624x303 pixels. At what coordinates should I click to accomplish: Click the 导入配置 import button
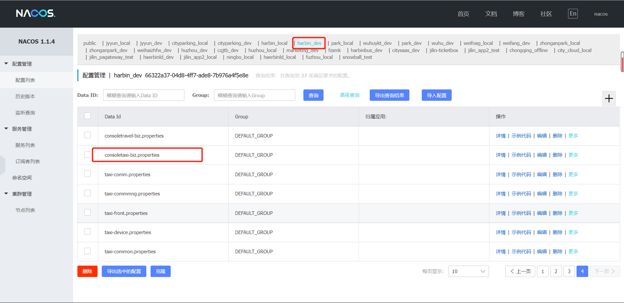436,95
